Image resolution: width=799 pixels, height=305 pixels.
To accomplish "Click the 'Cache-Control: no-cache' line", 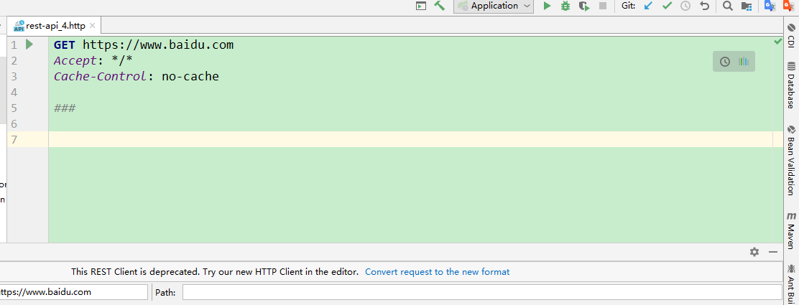I will 137,76.
